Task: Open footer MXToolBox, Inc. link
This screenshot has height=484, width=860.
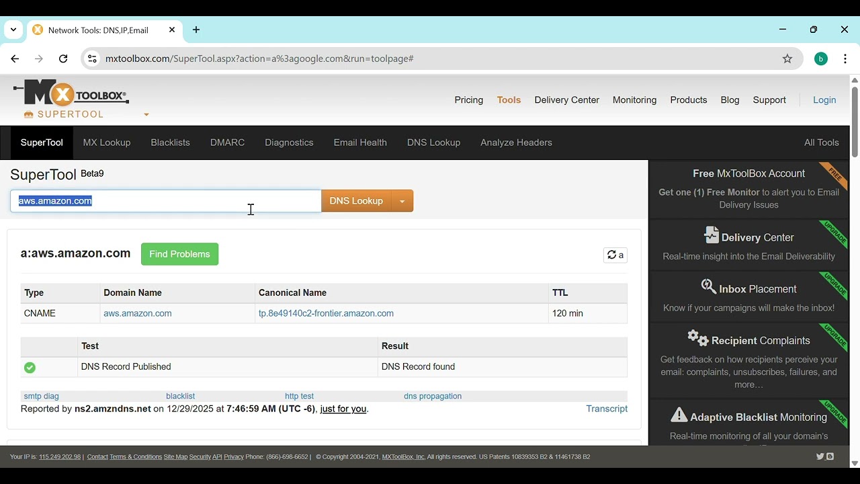Action: pyautogui.click(x=403, y=457)
